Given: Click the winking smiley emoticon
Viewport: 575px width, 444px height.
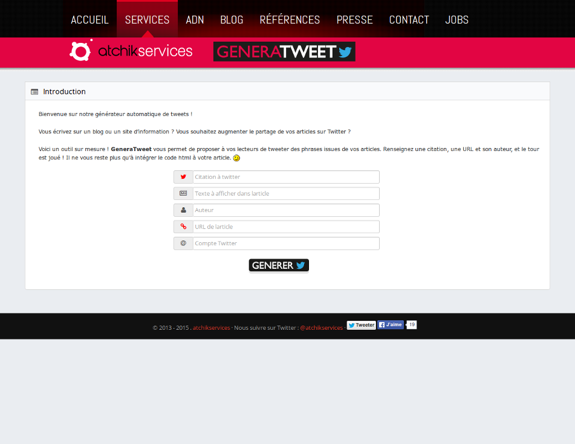Looking at the screenshot, I should click(x=236, y=158).
